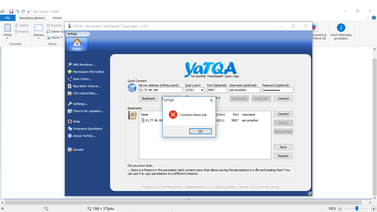Image resolution: width=377 pixels, height=212 pixels.
Task: Open the Donate link in sidebar
Action: tap(78, 150)
